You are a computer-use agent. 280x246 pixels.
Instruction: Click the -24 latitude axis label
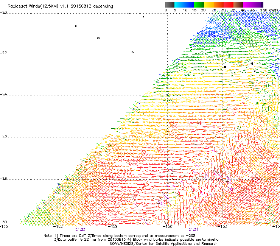click(x=3, y=94)
